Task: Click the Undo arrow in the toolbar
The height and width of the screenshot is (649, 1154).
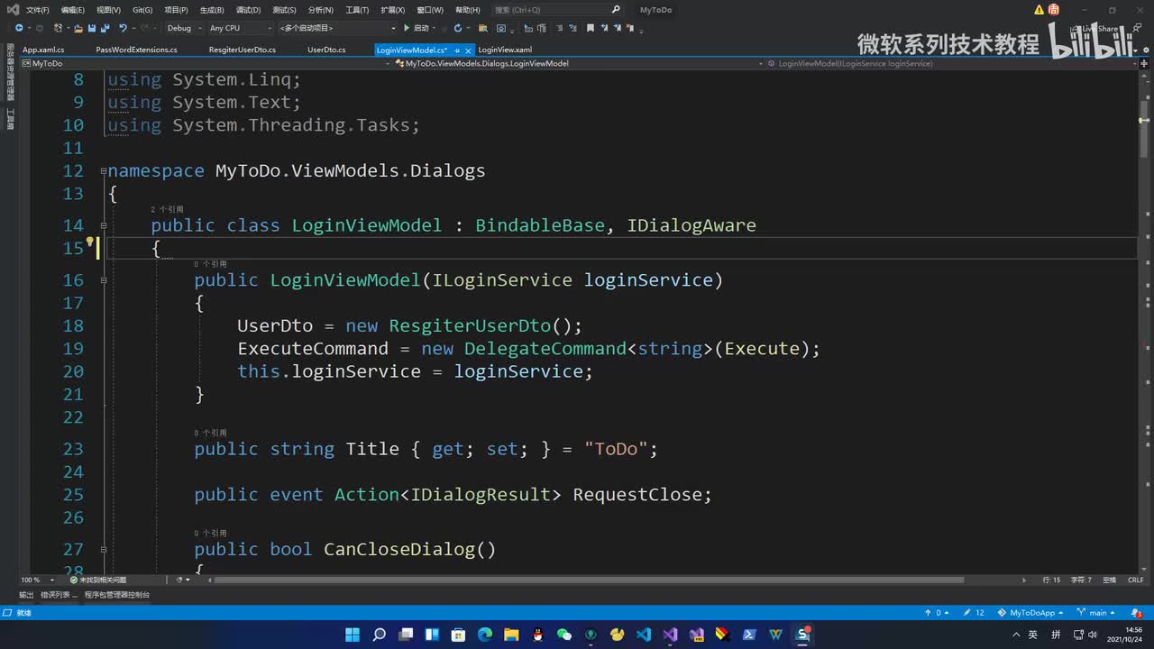Action: (123, 28)
